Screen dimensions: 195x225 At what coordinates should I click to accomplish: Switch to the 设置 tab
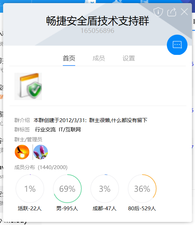click(x=129, y=58)
